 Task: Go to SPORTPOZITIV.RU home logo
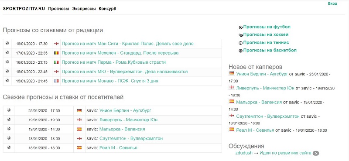click(x=24, y=9)
